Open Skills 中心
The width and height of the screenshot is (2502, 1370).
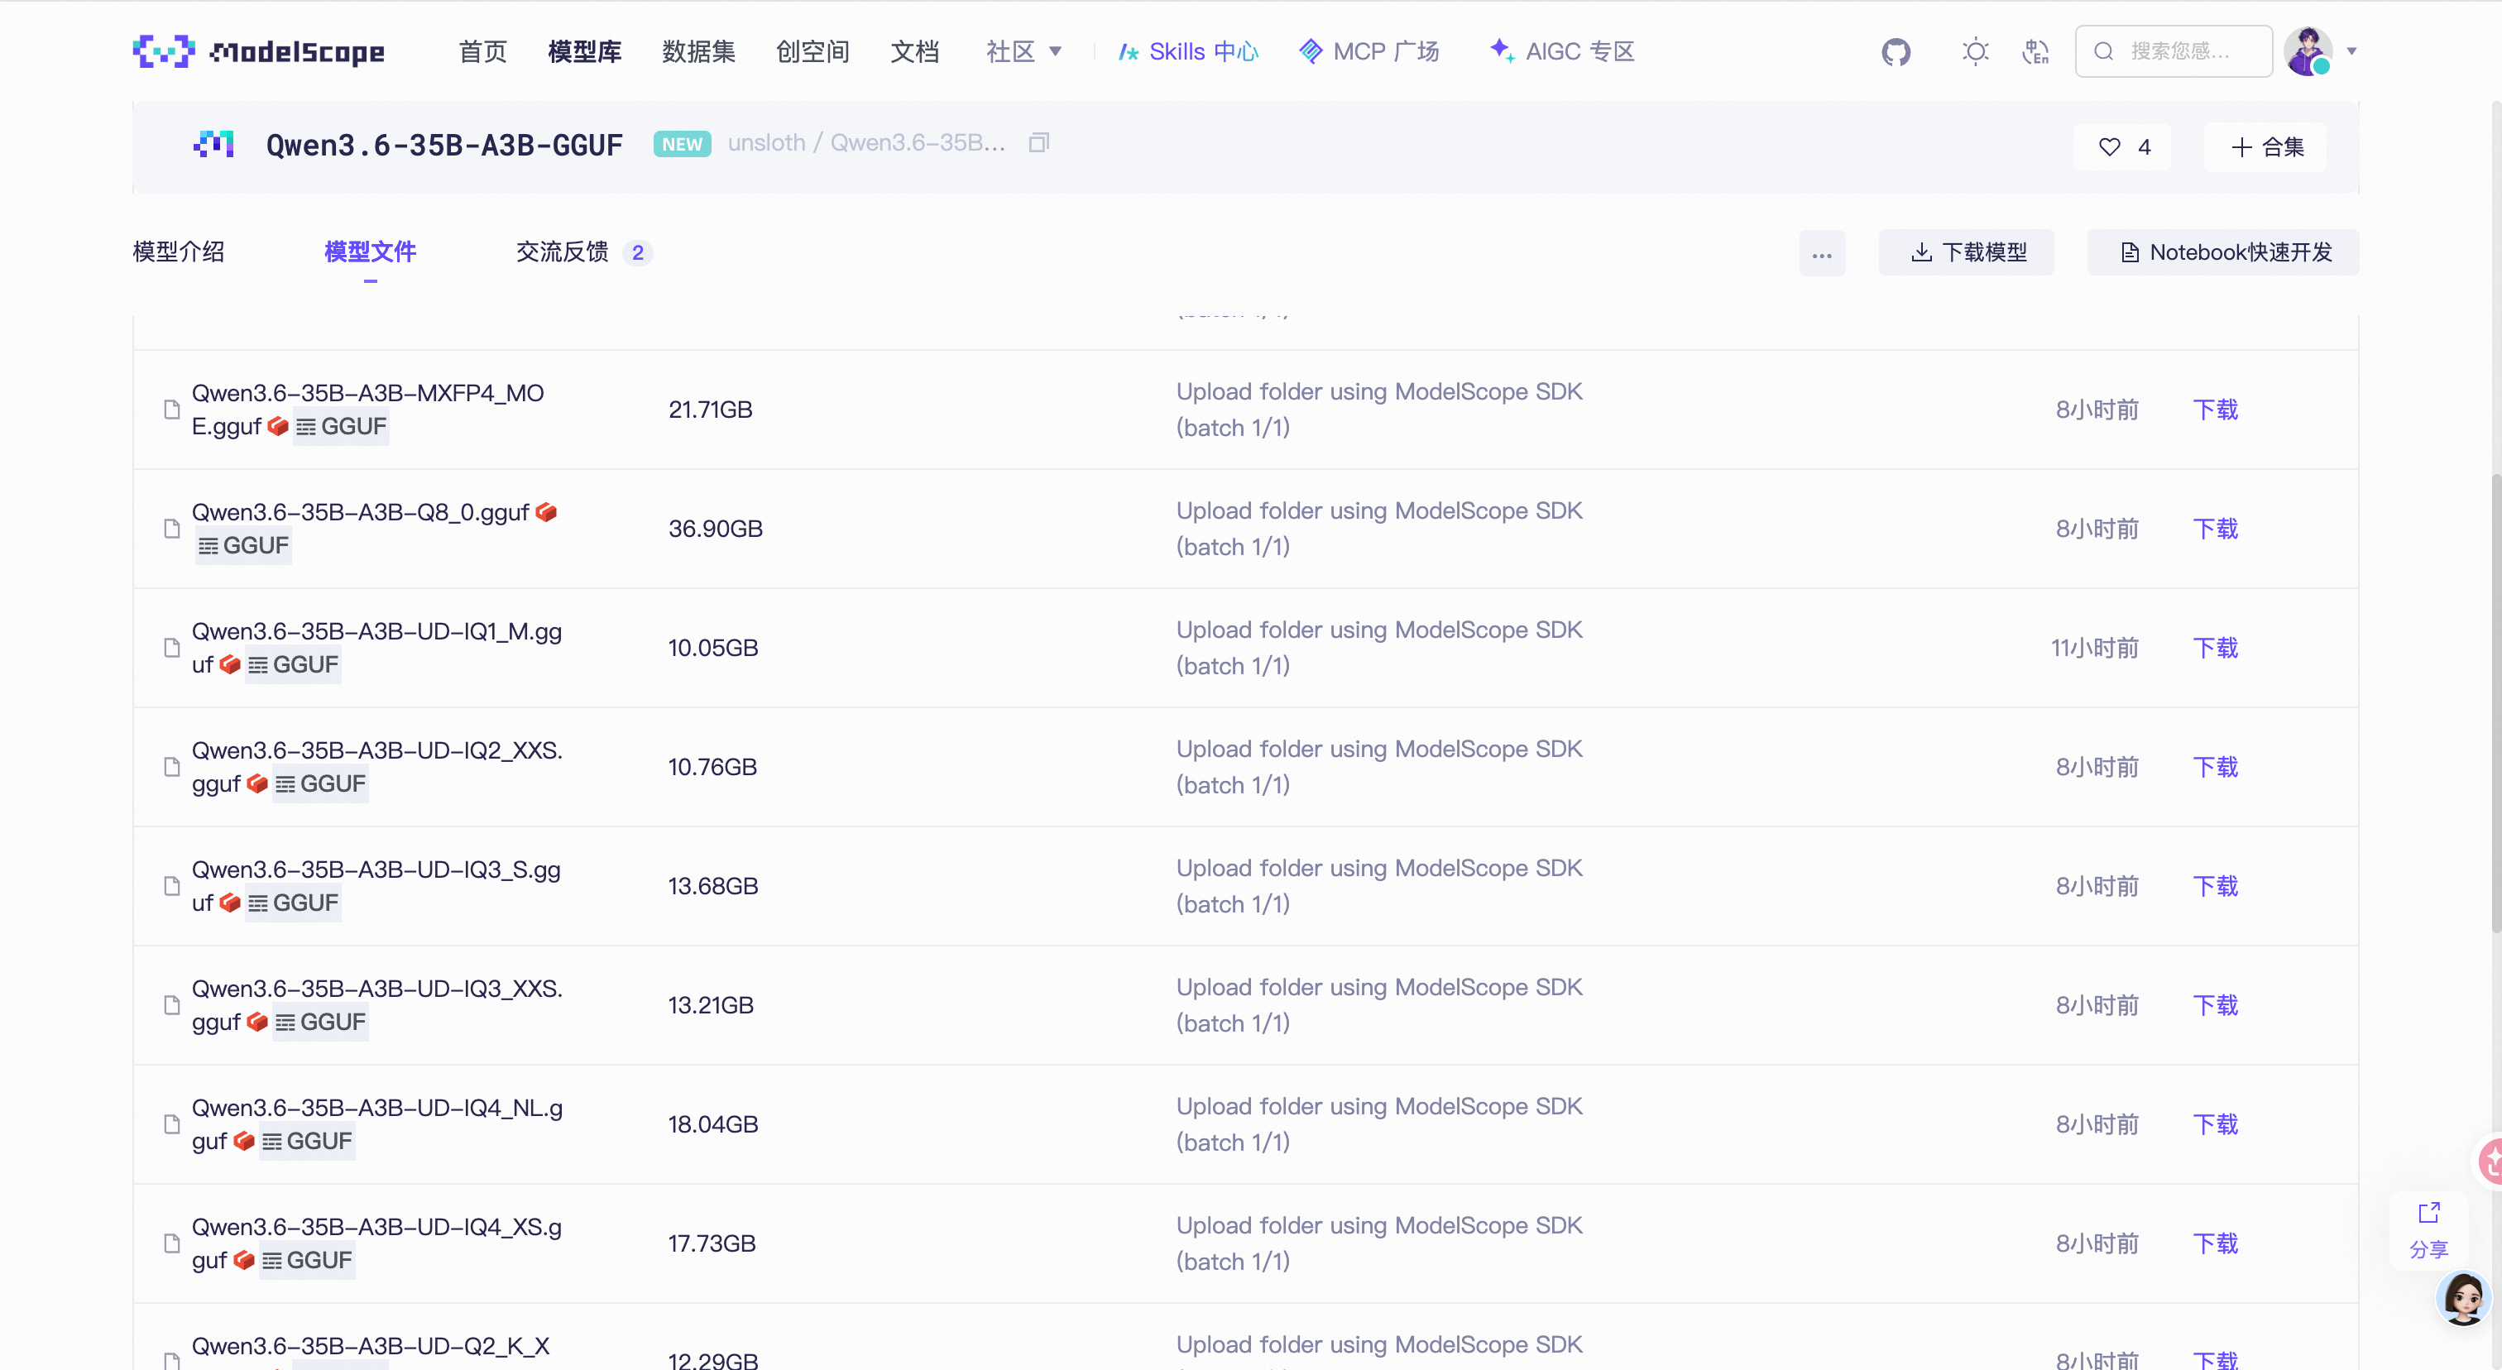[1188, 51]
